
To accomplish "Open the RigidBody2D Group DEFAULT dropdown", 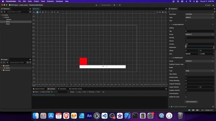I will (x=199, y=61).
